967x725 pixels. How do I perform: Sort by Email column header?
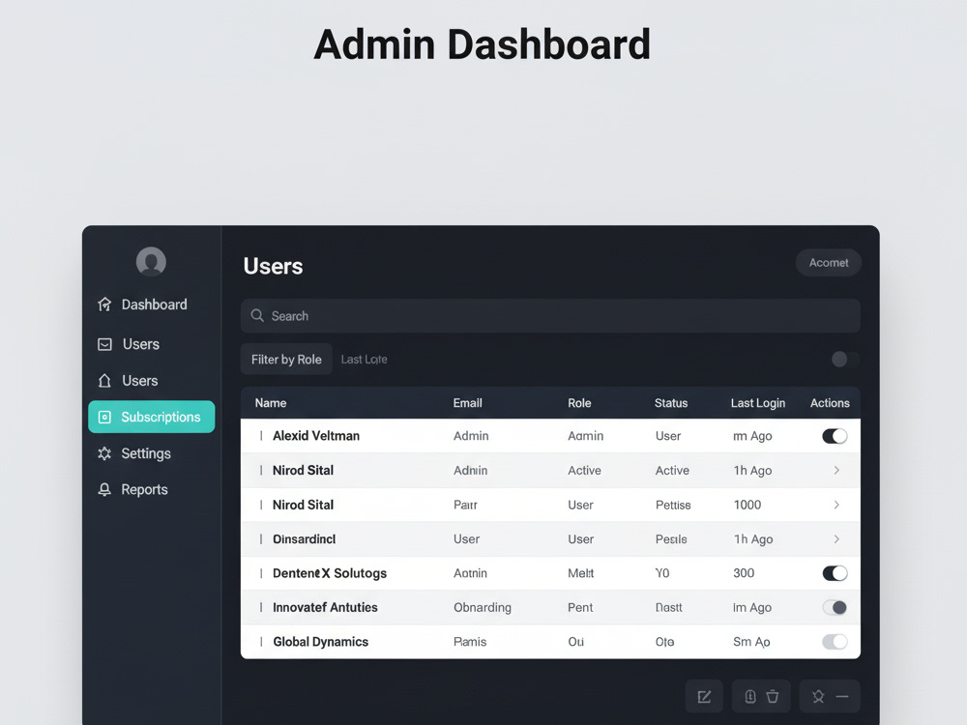click(x=467, y=402)
